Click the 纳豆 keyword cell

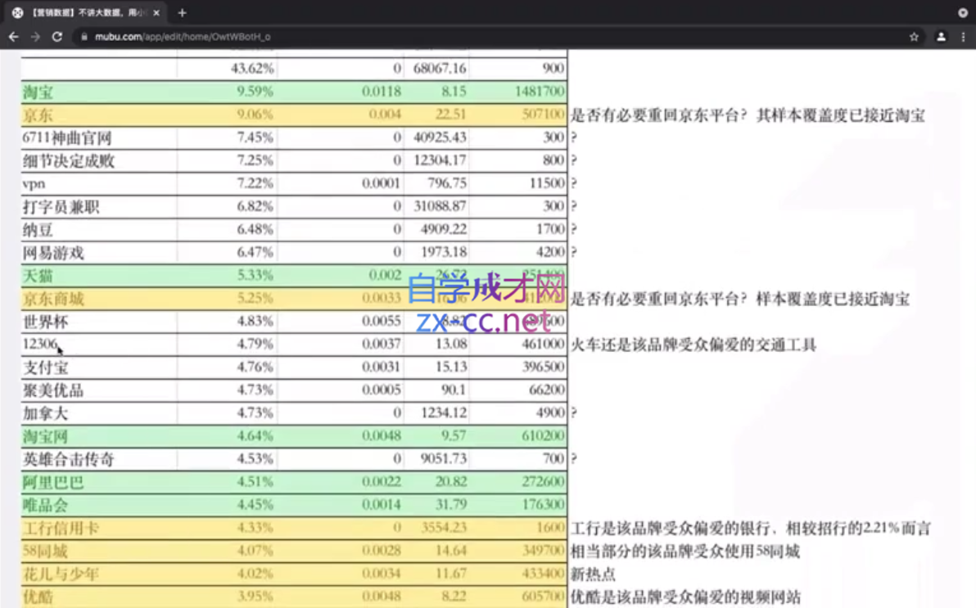pyautogui.click(x=98, y=230)
